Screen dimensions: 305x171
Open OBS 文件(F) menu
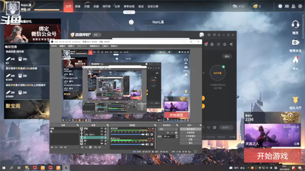click(x=54, y=46)
